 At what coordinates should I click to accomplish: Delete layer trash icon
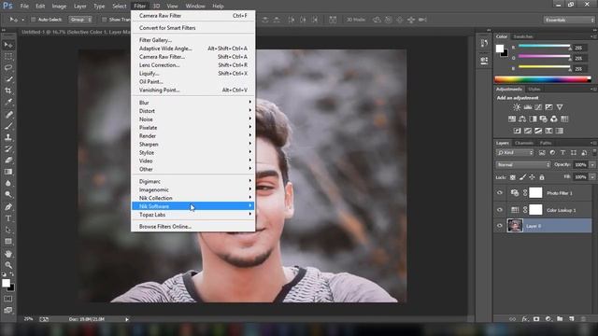pyautogui.click(x=583, y=319)
